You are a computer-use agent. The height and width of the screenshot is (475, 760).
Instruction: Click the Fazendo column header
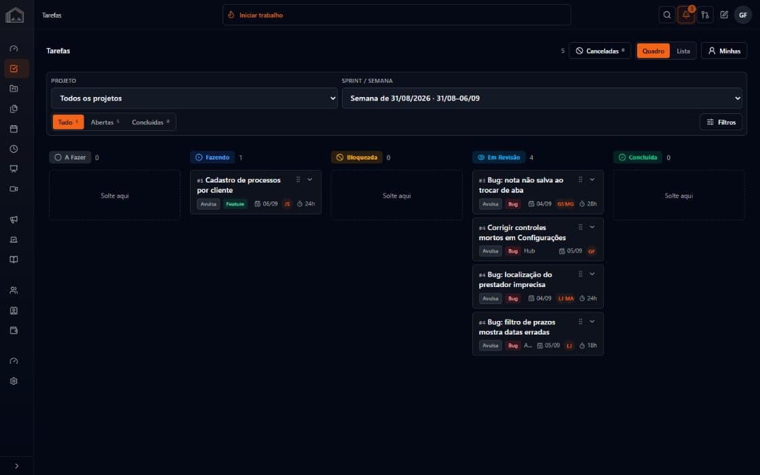tap(212, 157)
